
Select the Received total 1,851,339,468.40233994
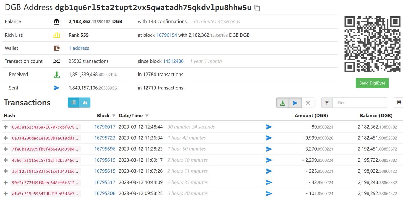click(x=93, y=75)
